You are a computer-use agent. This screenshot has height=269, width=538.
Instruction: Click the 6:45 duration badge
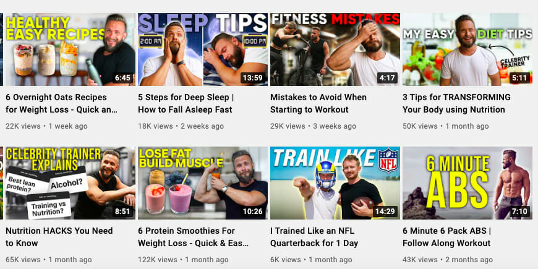tap(122, 79)
